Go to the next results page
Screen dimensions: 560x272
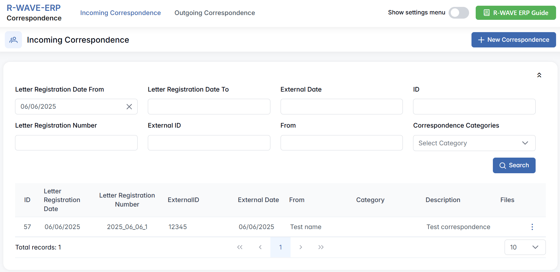(x=300, y=247)
